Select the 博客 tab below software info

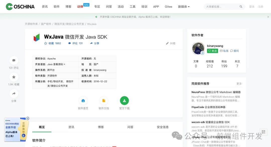coord(101,127)
